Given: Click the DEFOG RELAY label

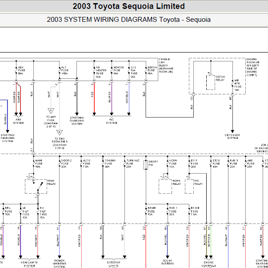Looking at the screenshot, I should coord(220,78).
